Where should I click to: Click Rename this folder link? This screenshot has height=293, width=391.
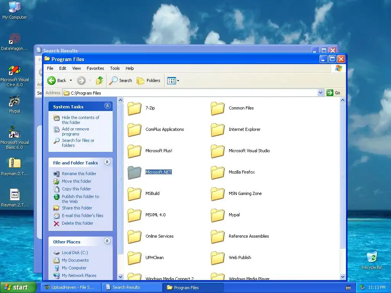click(x=79, y=174)
